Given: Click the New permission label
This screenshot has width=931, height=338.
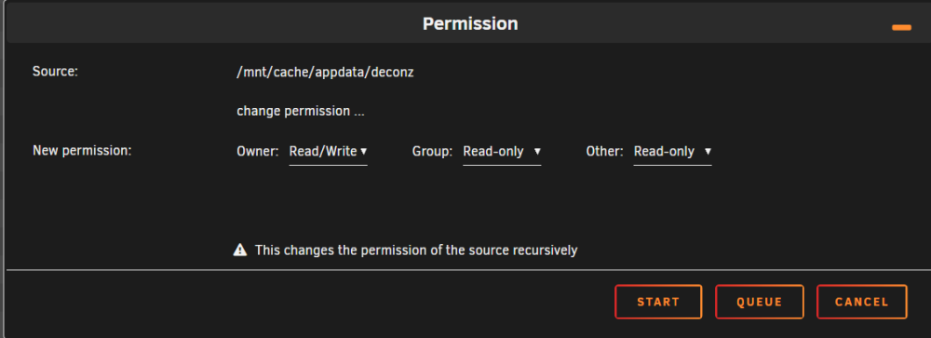Looking at the screenshot, I should click(82, 150).
